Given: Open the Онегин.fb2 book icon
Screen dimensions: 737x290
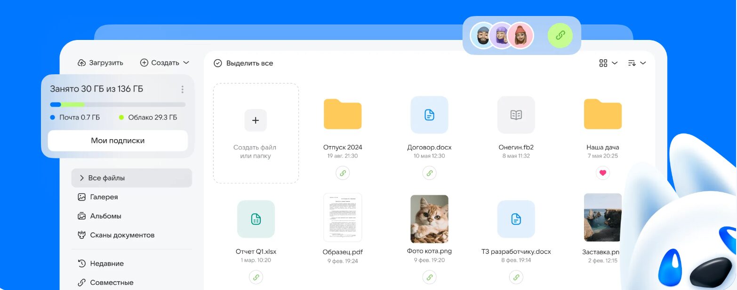Looking at the screenshot, I should [x=516, y=115].
